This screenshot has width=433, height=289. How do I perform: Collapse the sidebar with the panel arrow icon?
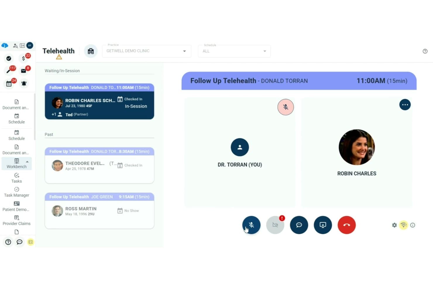click(22, 46)
